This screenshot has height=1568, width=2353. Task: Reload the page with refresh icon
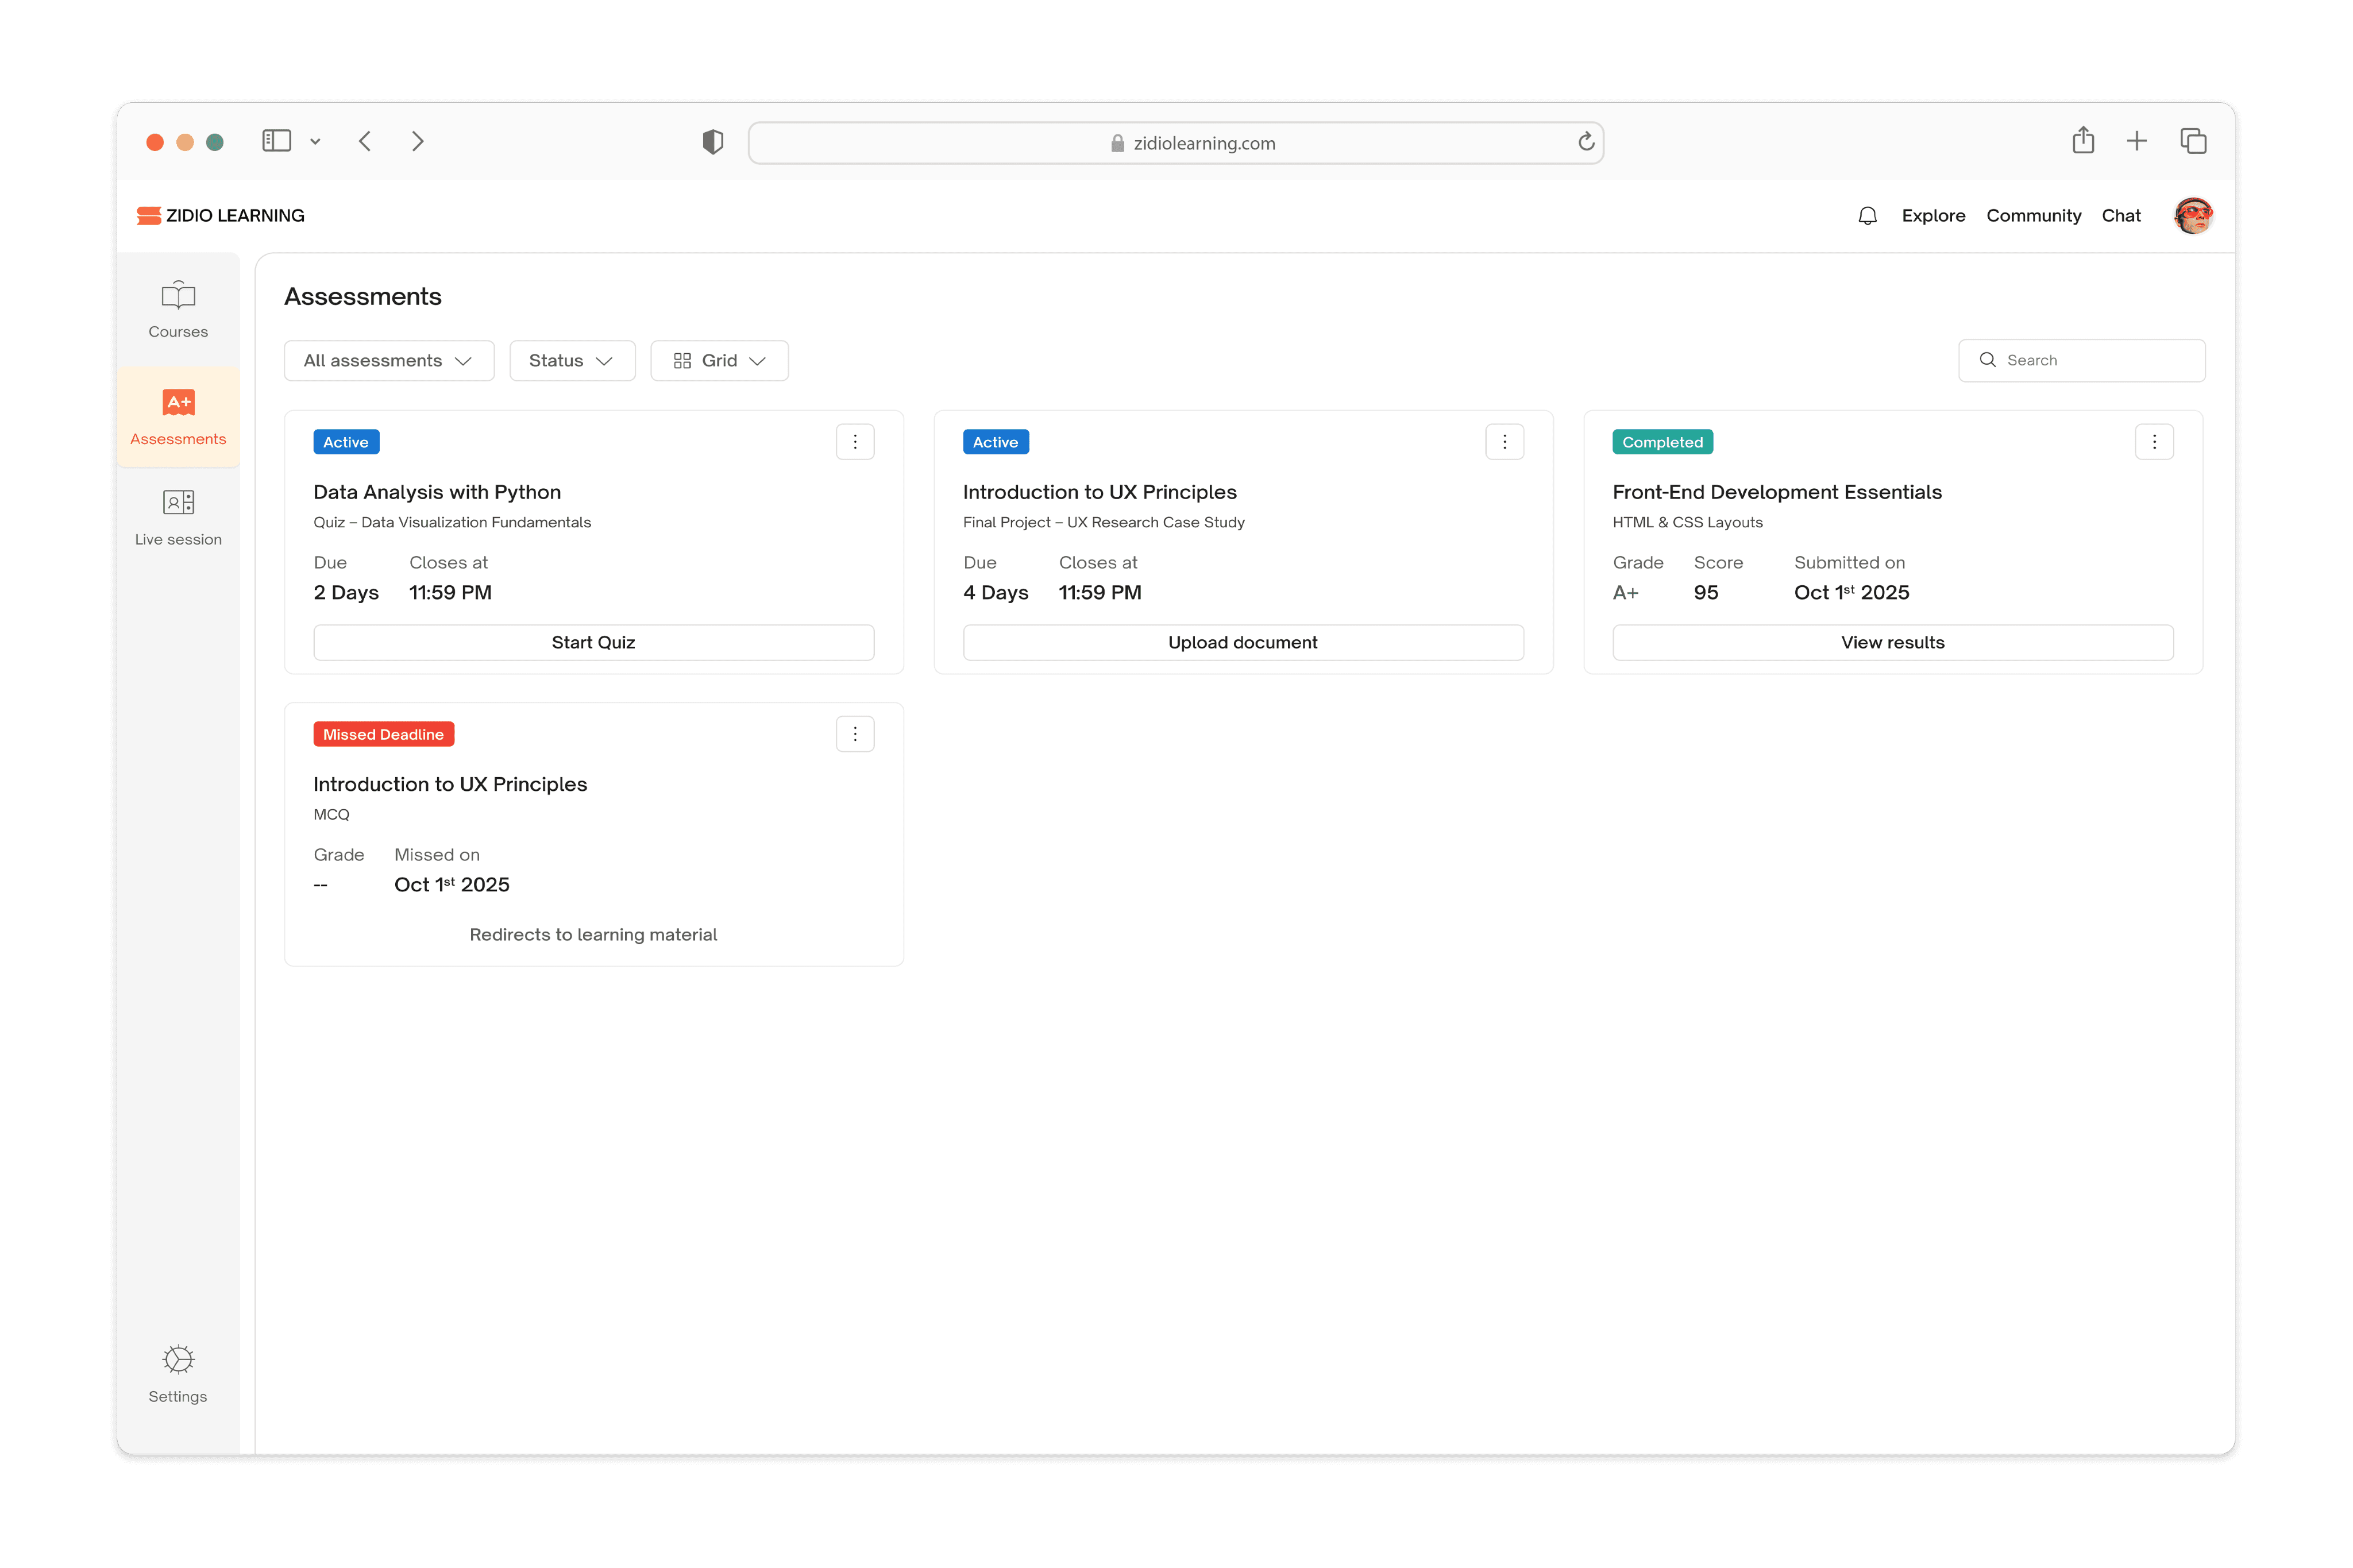1585,142
